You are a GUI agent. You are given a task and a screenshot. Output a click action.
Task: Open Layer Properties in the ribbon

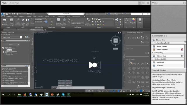[88, 22]
